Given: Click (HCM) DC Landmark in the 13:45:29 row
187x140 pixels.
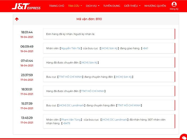Looking at the screenshot, I should 115,120.
